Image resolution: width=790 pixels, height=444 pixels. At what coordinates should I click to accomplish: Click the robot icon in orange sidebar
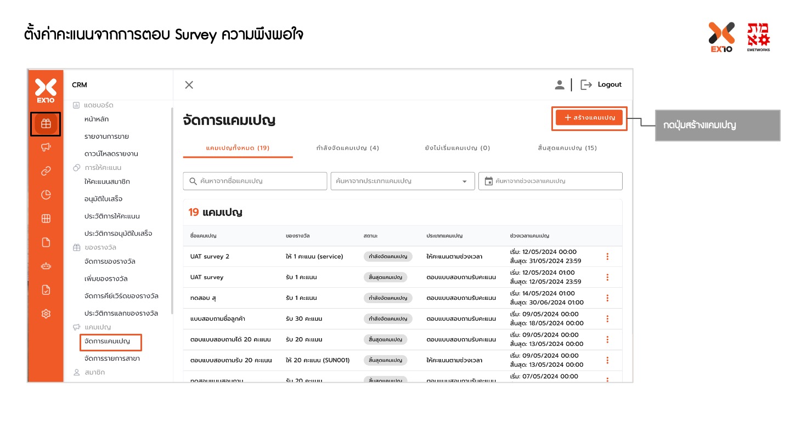coord(46,266)
